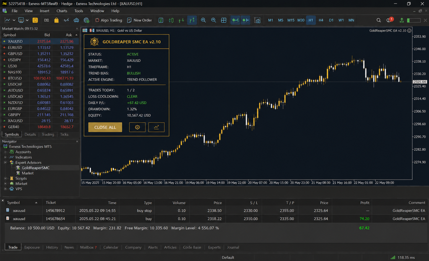Open the templates dropdown arrow

point(27,20)
